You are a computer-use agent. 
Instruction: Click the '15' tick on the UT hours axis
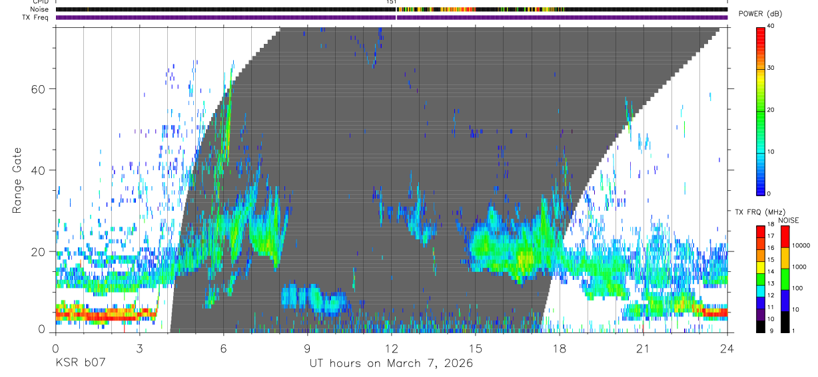coord(475,348)
